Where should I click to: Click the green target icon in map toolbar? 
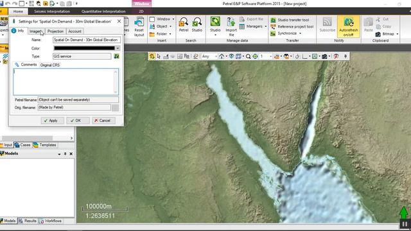(255, 56)
